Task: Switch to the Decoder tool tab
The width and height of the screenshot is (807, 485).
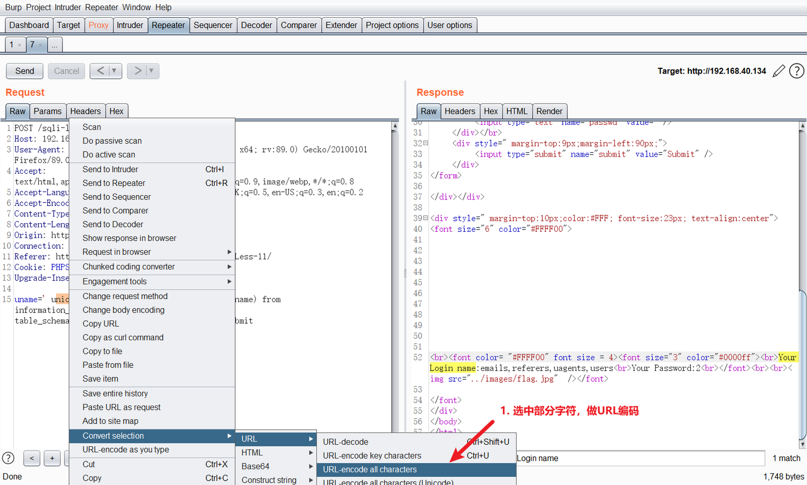Action: 257,25
